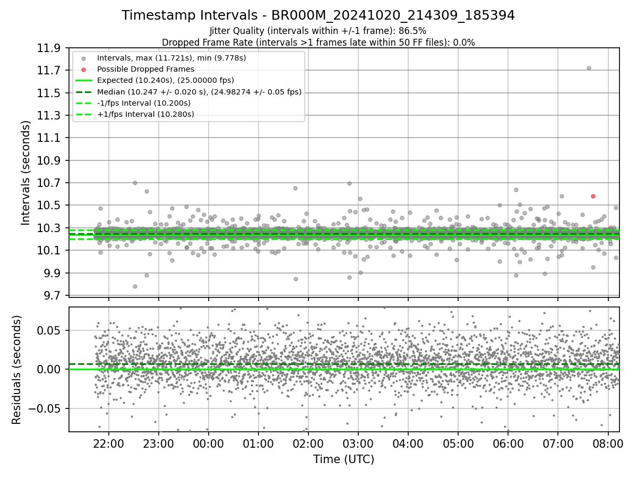Click the maximum outlier point near 11.7 seconds
Viewport: 637px width, 478px height.
pos(589,68)
